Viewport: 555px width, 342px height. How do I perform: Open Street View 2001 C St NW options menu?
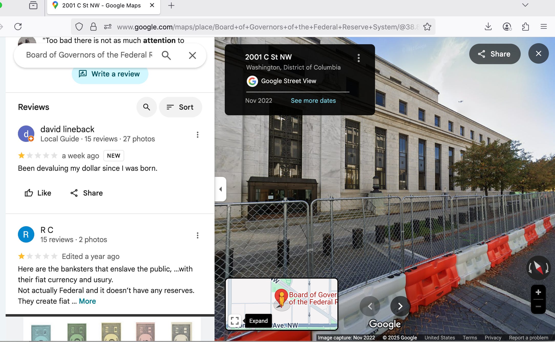358,58
